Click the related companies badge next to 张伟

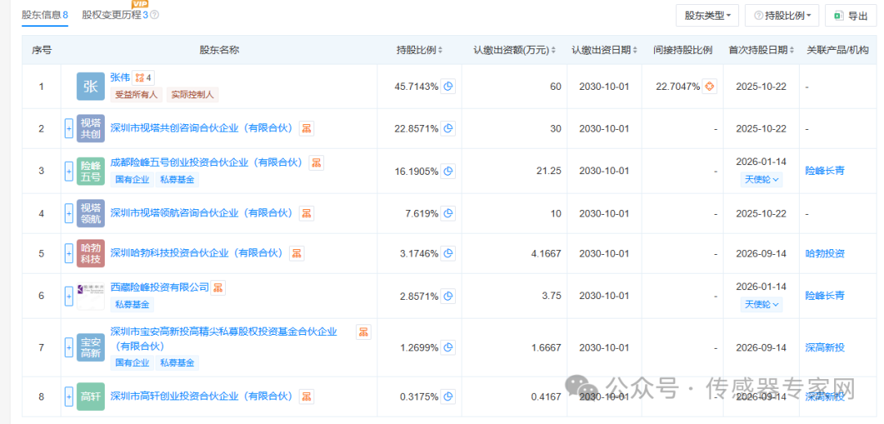click(143, 78)
